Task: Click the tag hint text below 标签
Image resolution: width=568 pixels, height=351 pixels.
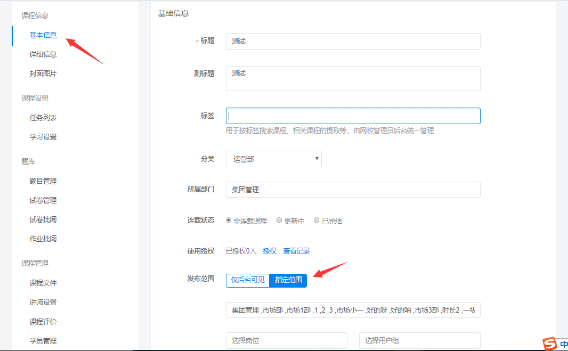Action: click(x=330, y=131)
